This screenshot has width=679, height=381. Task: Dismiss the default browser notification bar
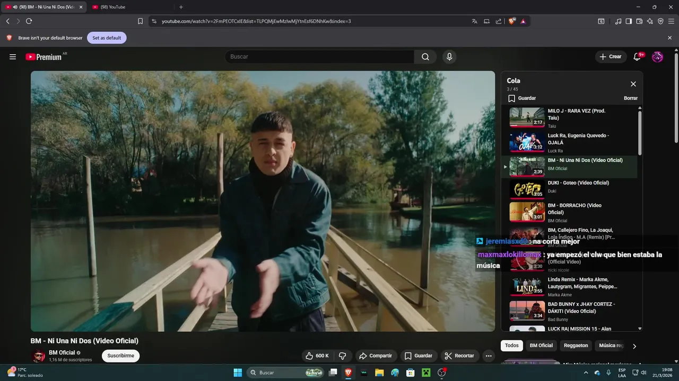coord(669,38)
